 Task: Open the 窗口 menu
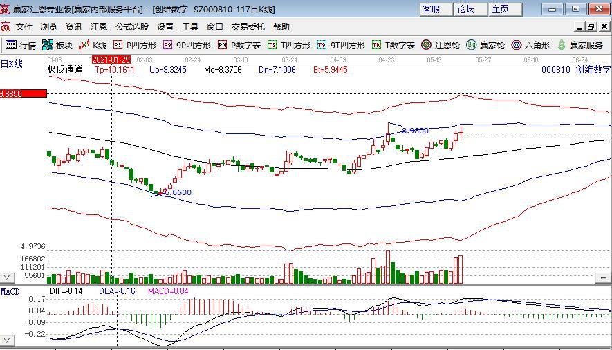214,26
